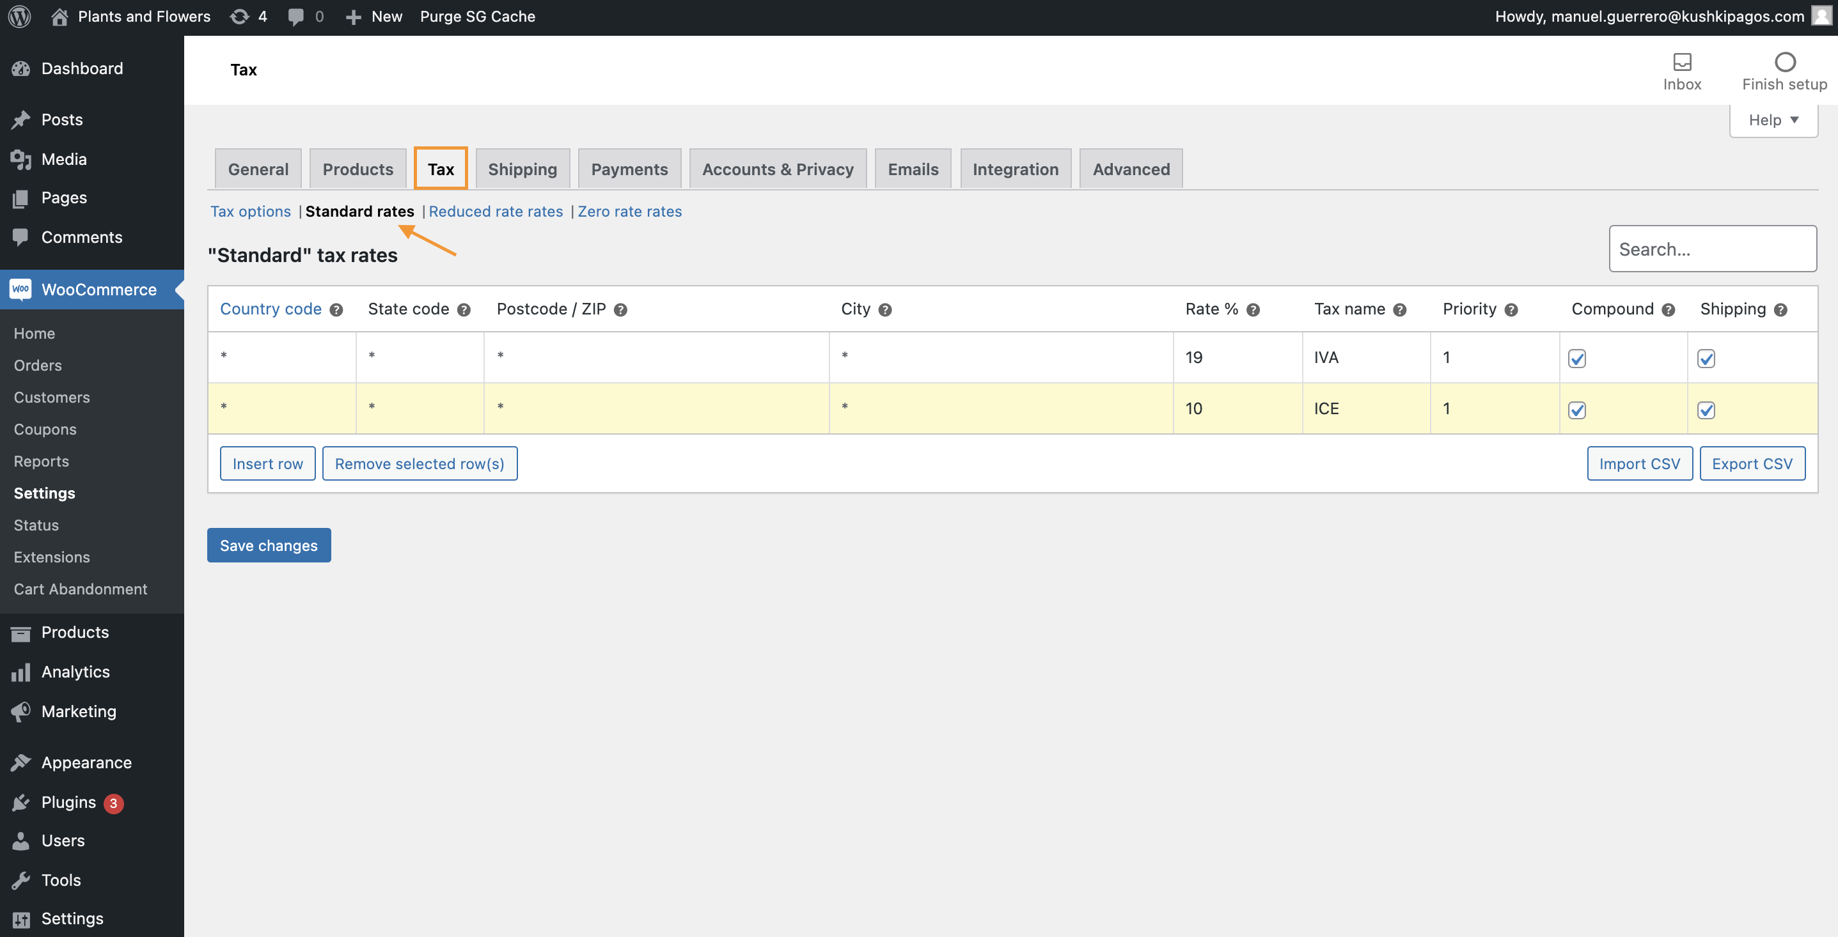Open the New content menu
This screenshot has height=937, width=1838.
[x=374, y=17]
